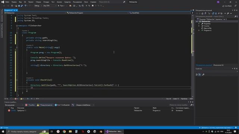Collapse the namespace FileSearcher code block

tap(17, 26)
